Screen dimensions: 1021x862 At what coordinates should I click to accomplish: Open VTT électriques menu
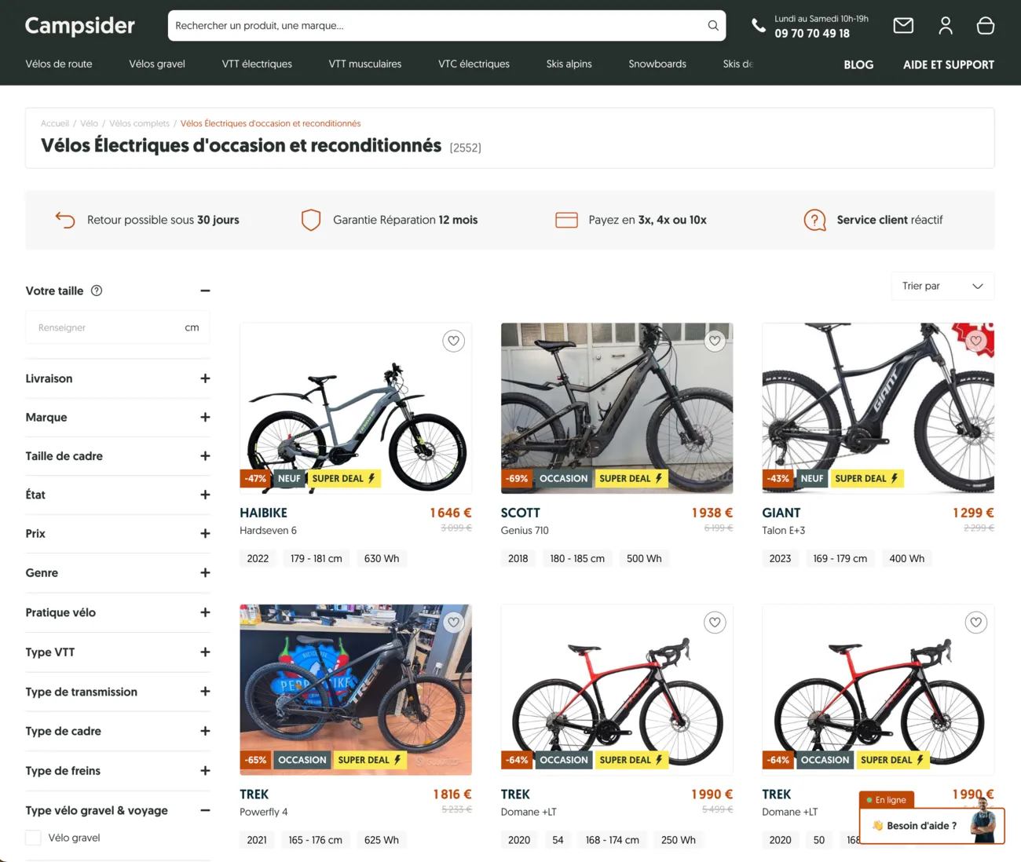(257, 64)
